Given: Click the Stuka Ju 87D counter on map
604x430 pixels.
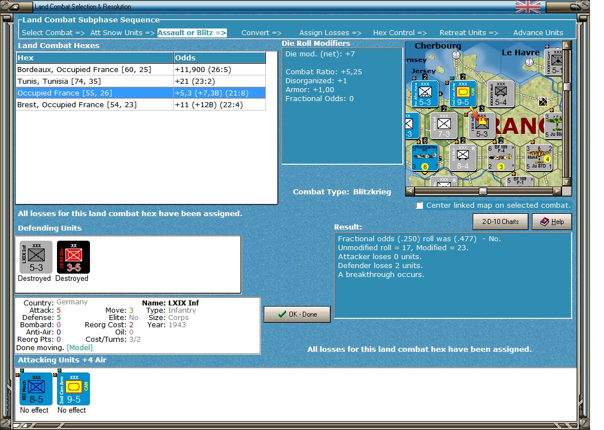Looking at the screenshot, I should (539, 157).
